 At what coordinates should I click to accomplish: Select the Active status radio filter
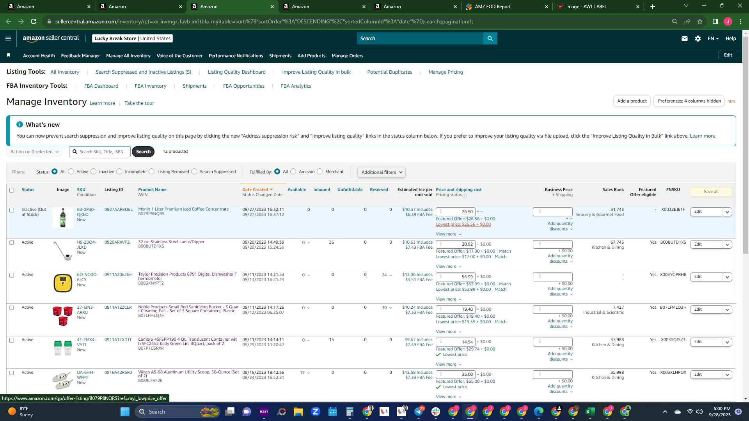click(71, 172)
